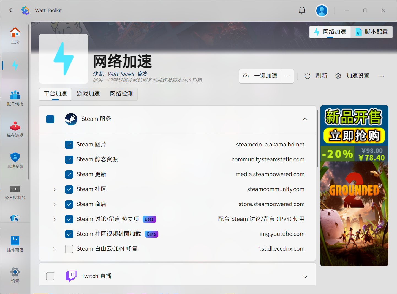Click the large lightning bolt plugin icon
Screen dimensions: 397x294
click(64, 59)
